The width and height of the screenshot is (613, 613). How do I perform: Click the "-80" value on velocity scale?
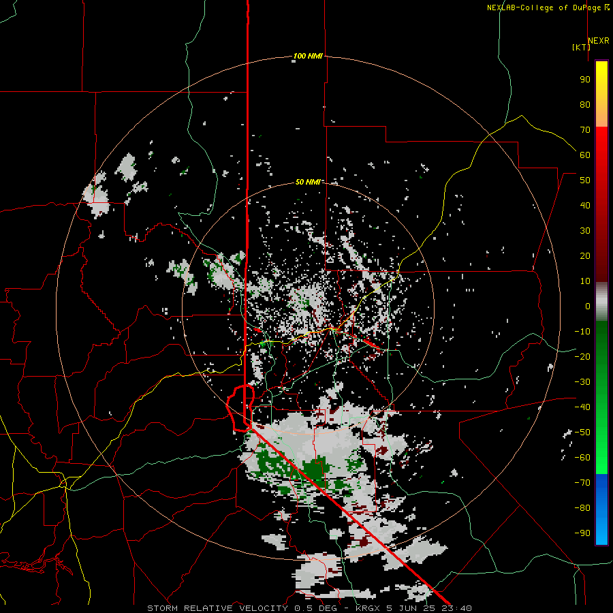pos(582,508)
